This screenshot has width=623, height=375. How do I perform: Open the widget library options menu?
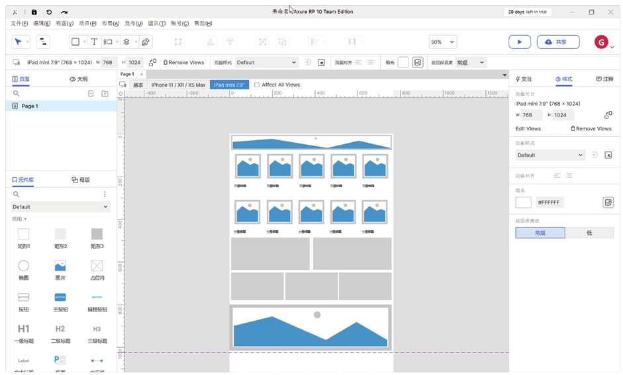click(105, 194)
